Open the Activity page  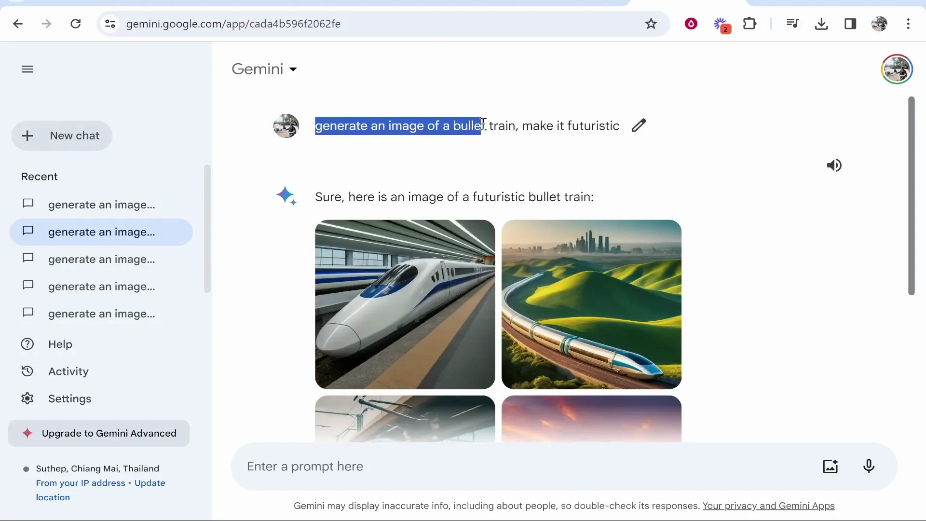point(68,371)
